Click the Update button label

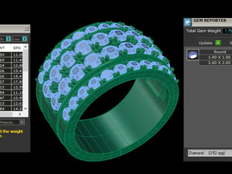(x=205, y=43)
